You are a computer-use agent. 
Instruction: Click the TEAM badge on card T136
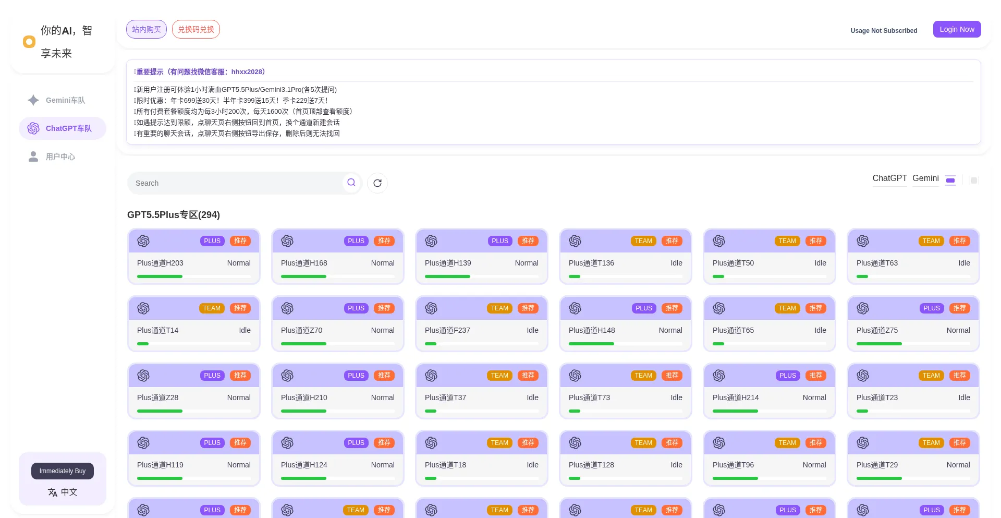(x=643, y=241)
